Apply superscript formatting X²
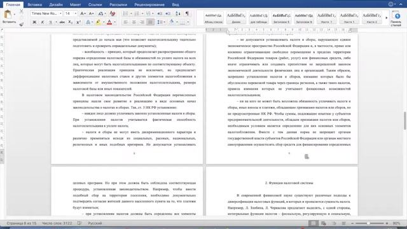407x229 pixels. [78, 22]
